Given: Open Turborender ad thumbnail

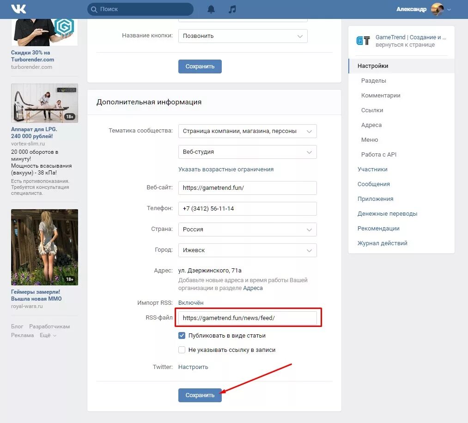Looking at the screenshot, I should 44,32.
